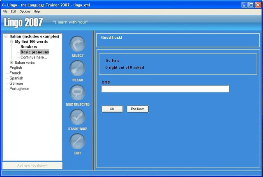Select Portughese in the language tree
Image resolution: width=263 pixels, height=177 pixels.
click(19, 88)
